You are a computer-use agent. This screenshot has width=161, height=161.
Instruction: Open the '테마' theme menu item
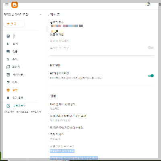[15, 83]
